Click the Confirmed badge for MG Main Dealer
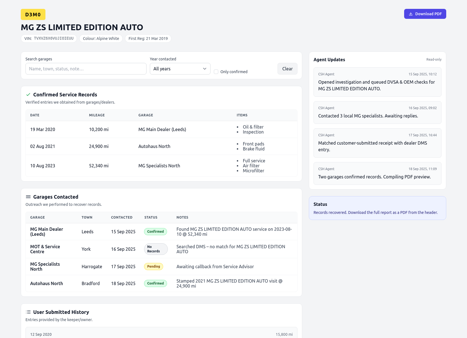This screenshot has height=338, width=467. click(x=155, y=232)
